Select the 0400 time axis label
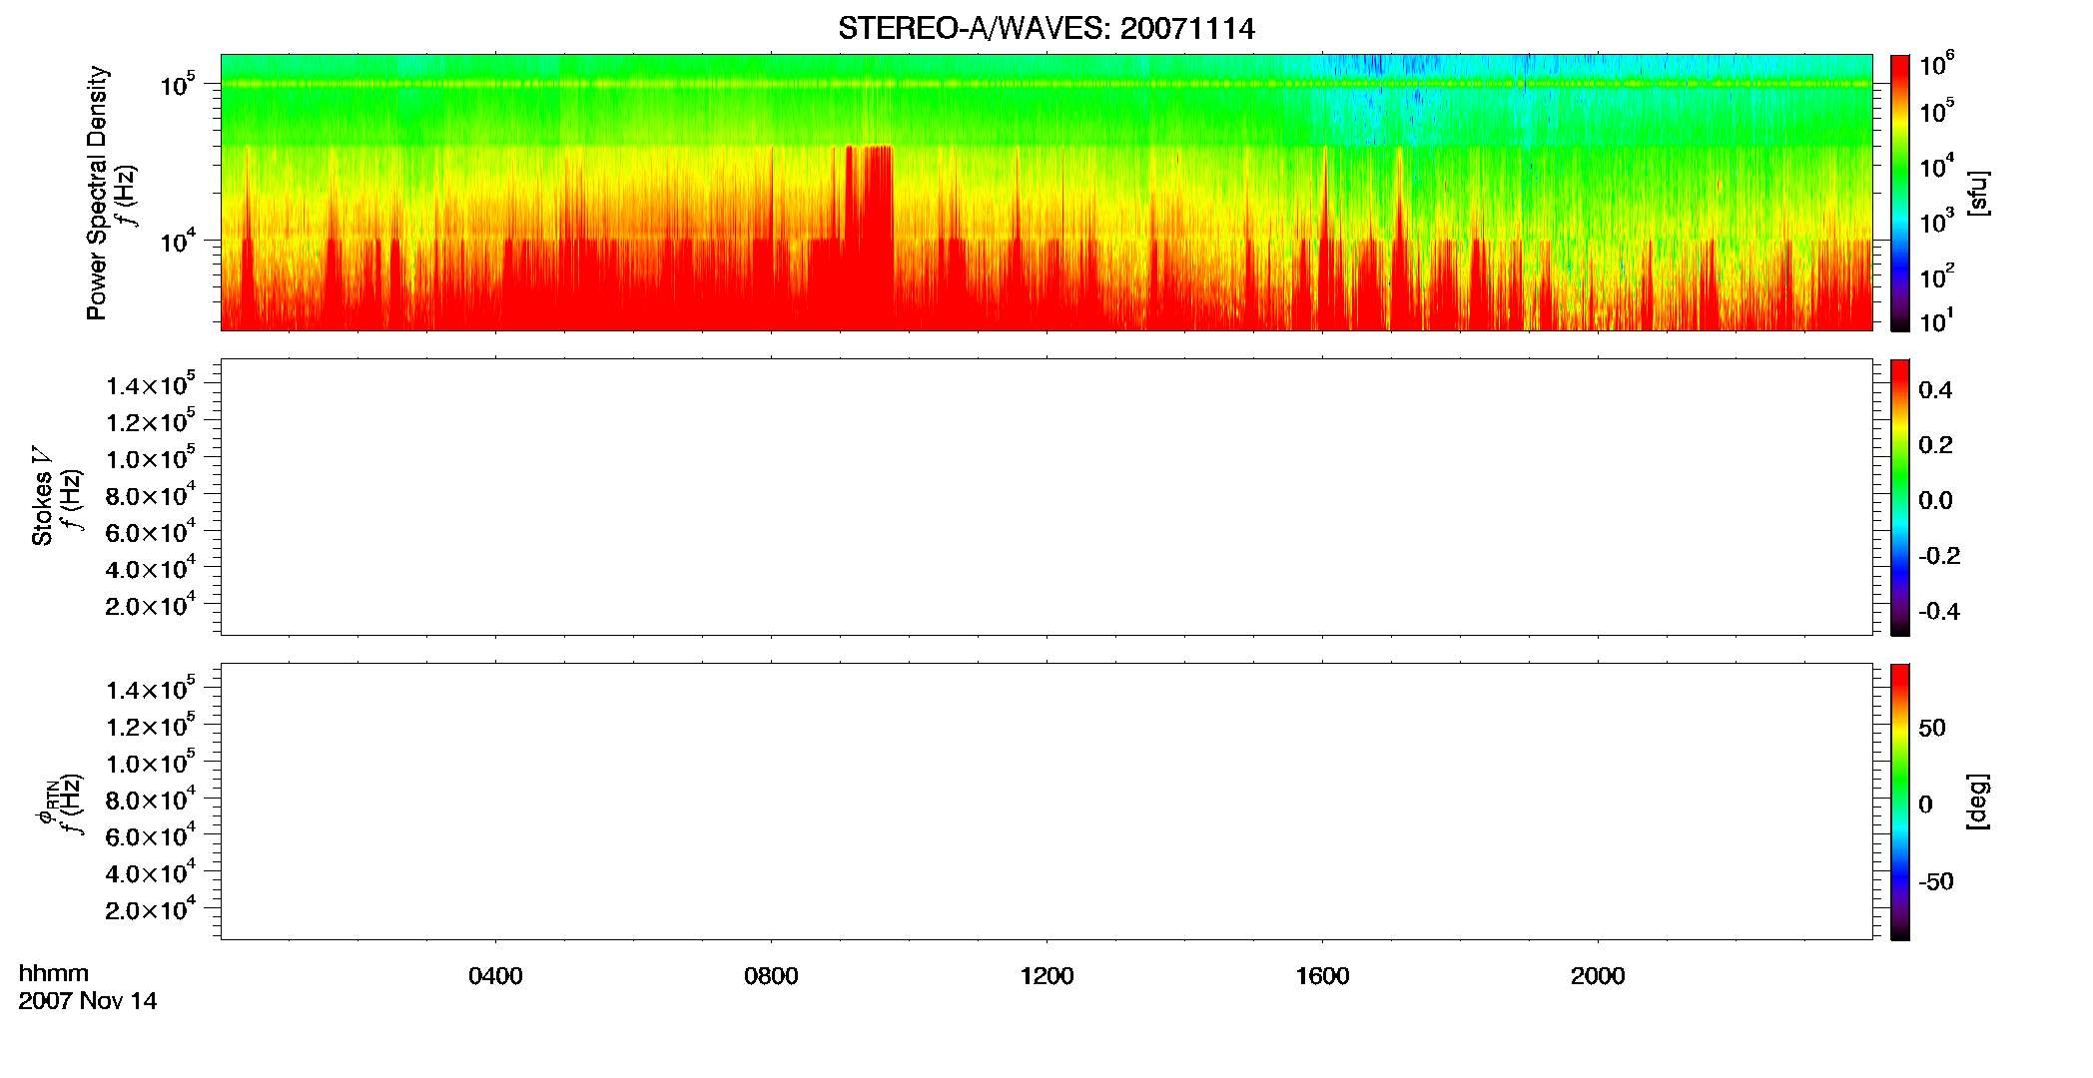Screen dimensions: 2093x1078 click(x=495, y=976)
